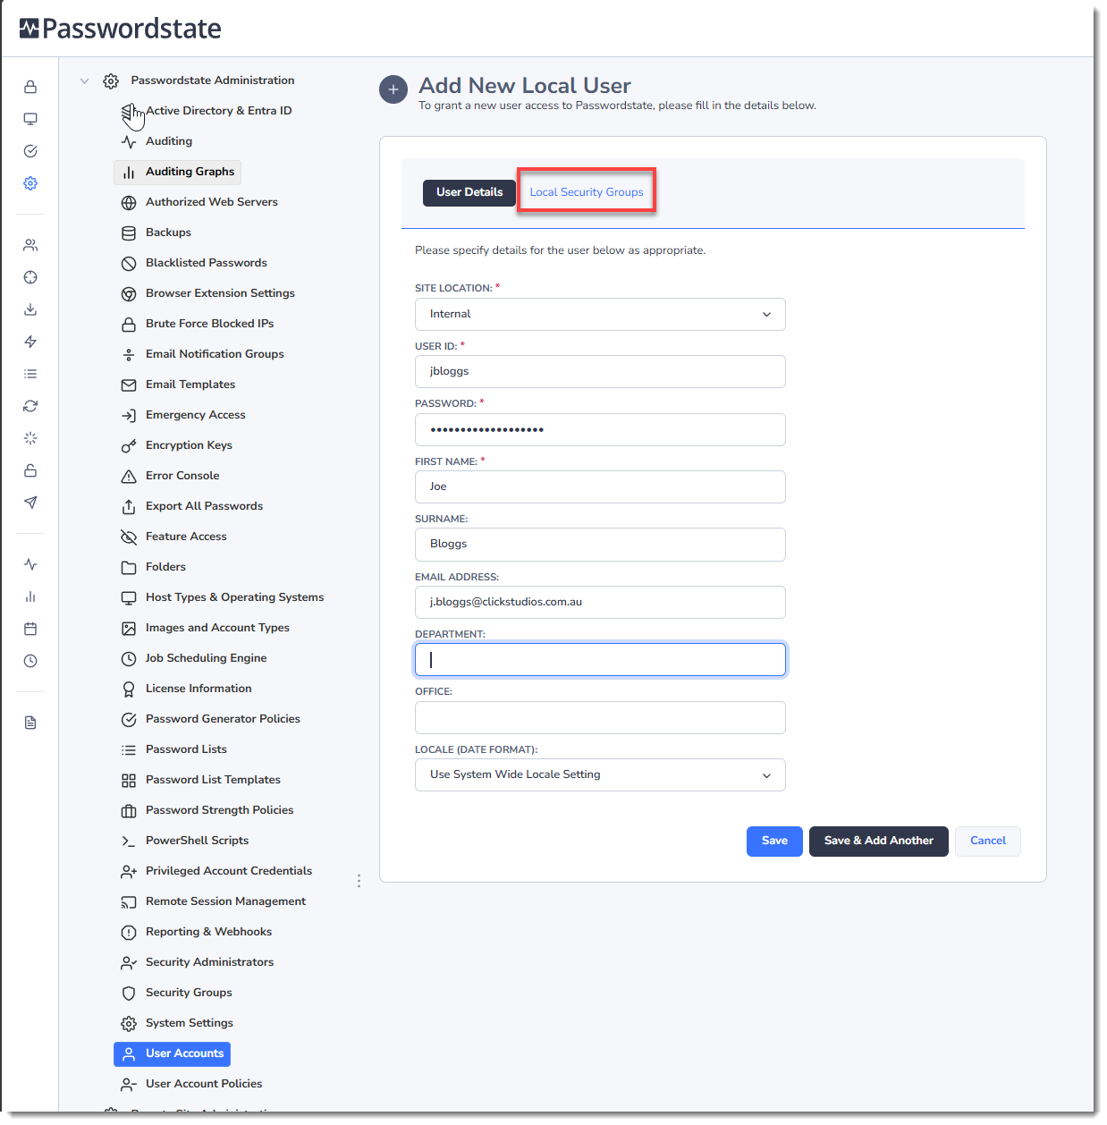Click the globe icon for Authorized Web Servers

tap(129, 203)
